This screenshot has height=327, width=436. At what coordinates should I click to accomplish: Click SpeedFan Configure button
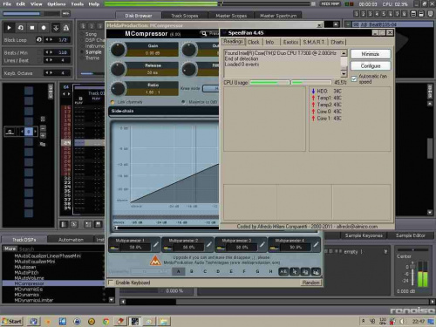(371, 66)
